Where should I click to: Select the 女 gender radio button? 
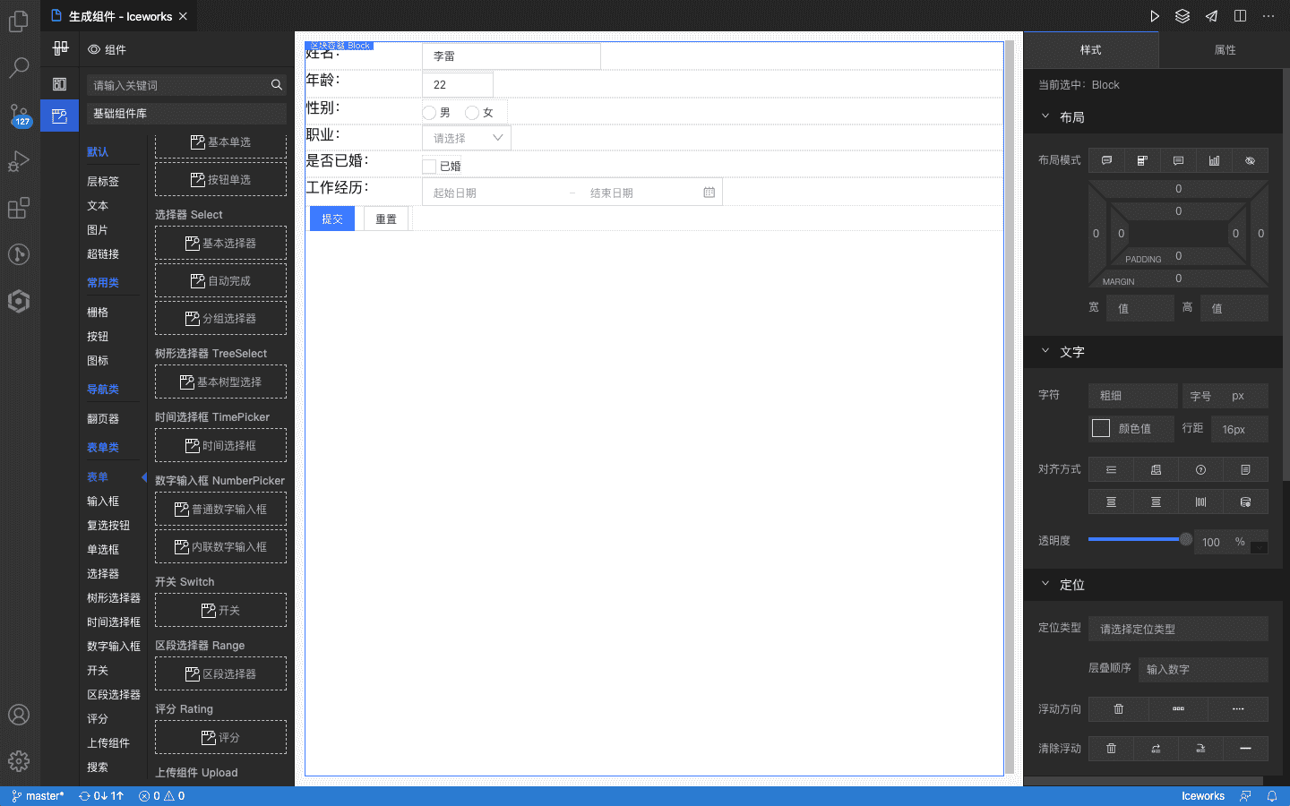tap(472, 112)
